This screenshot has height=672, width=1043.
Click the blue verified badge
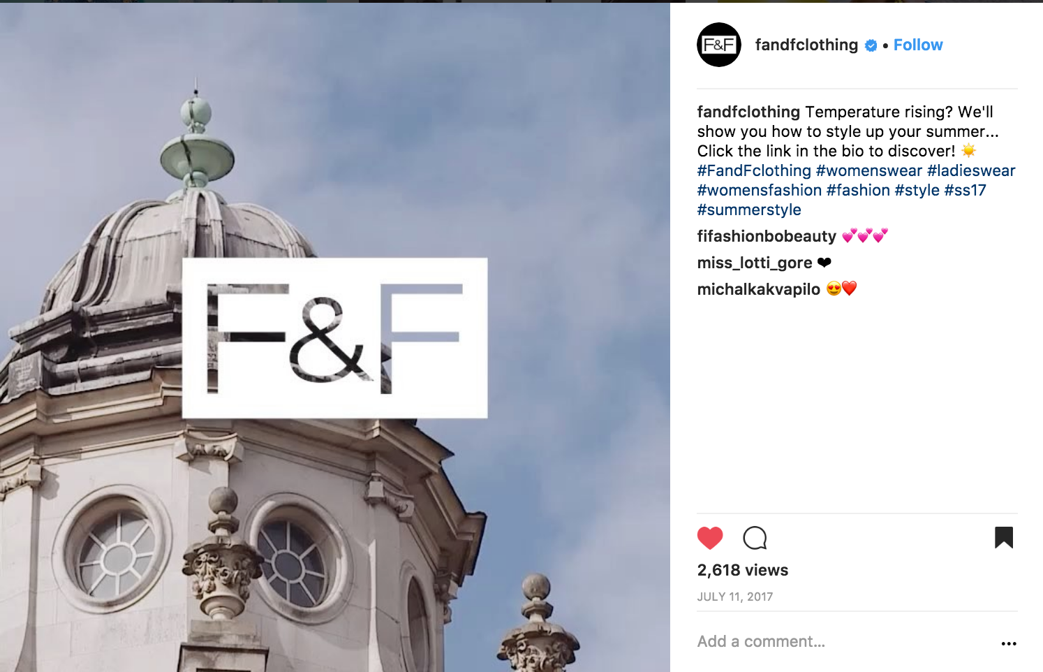(x=871, y=45)
